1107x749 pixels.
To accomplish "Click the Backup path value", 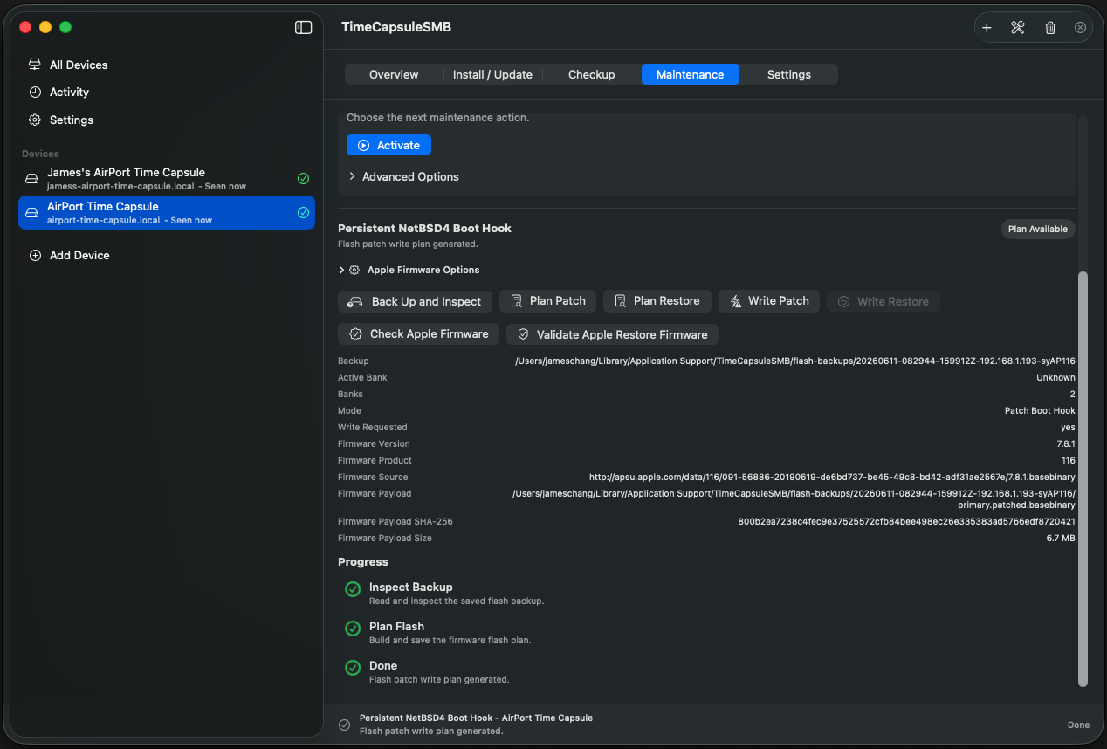I will [x=795, y=361].
